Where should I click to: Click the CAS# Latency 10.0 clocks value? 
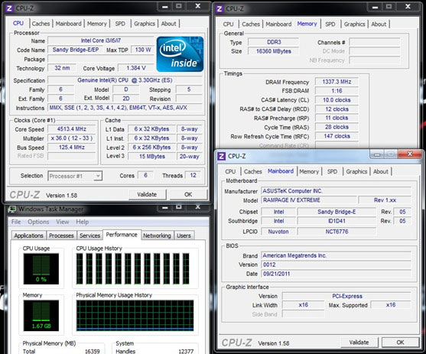(337, 100)
